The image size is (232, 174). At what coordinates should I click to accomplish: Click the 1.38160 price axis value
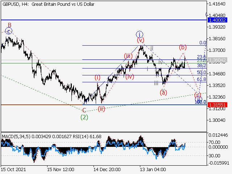coord(217,39)
